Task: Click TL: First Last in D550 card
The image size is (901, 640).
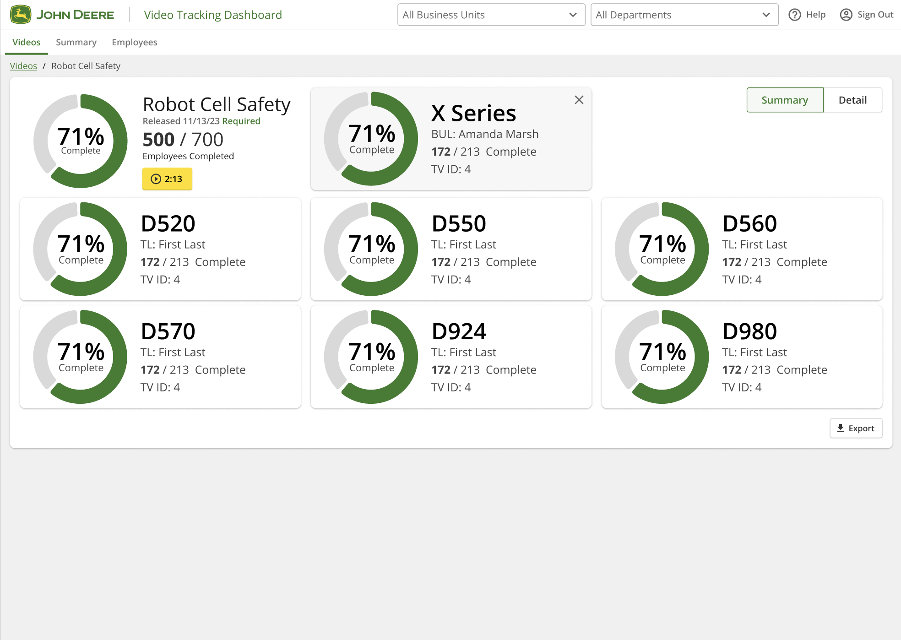Action: [x=464, y=244]
